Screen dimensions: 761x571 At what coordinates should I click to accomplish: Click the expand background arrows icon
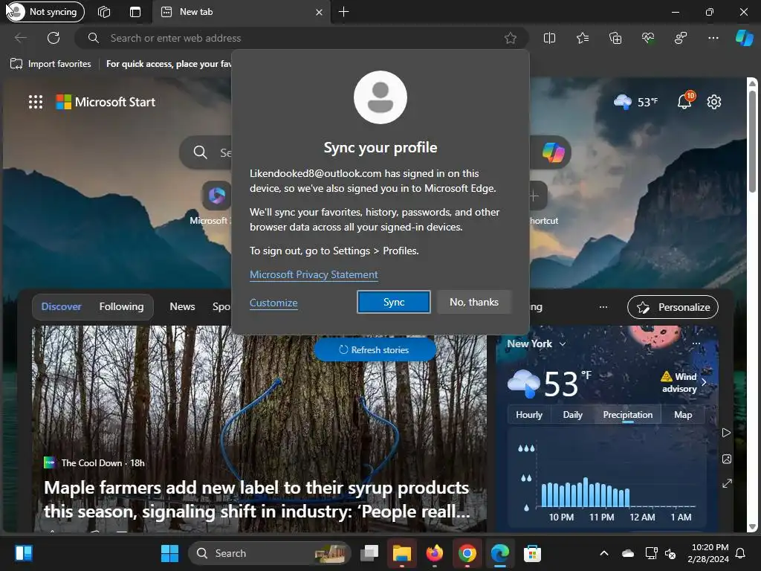[727, 483]
